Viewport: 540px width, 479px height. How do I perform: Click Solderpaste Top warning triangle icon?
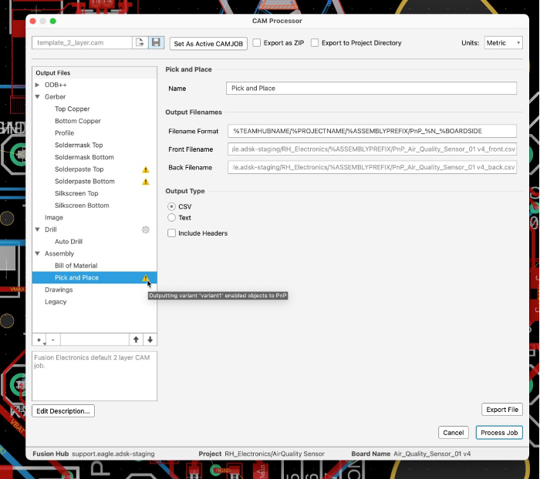[x=146, y=169]
